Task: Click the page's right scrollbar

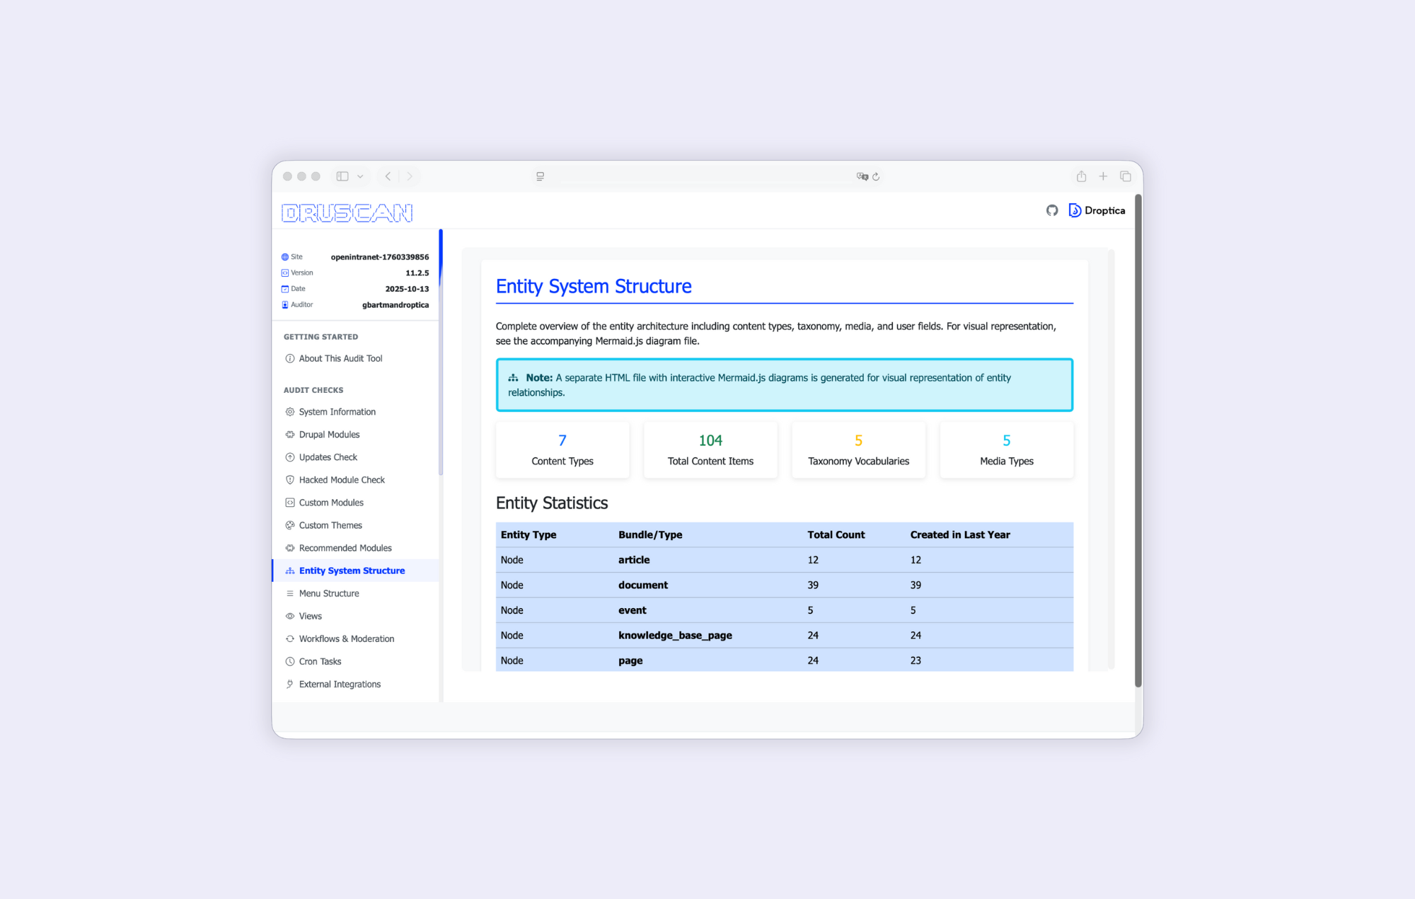Action: click(1138, 439)
